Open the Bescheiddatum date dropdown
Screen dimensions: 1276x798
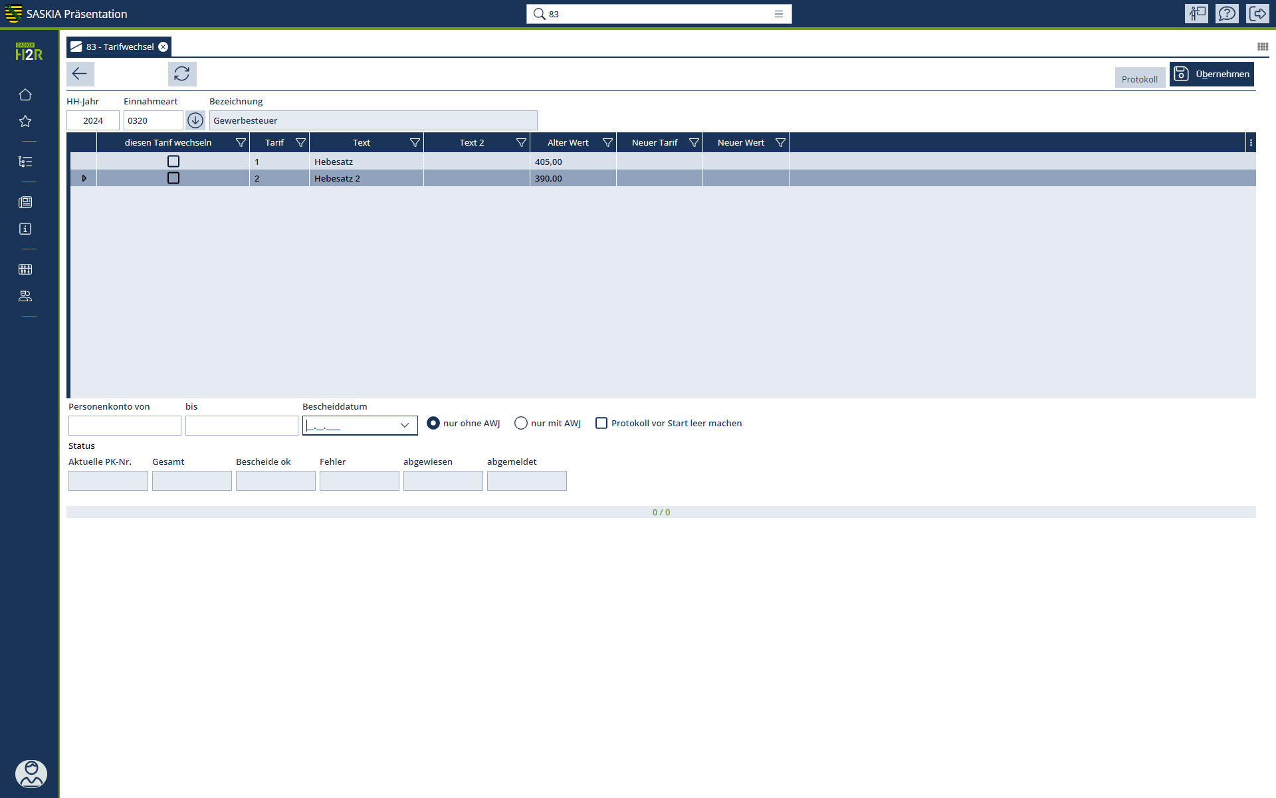(404, 426)
